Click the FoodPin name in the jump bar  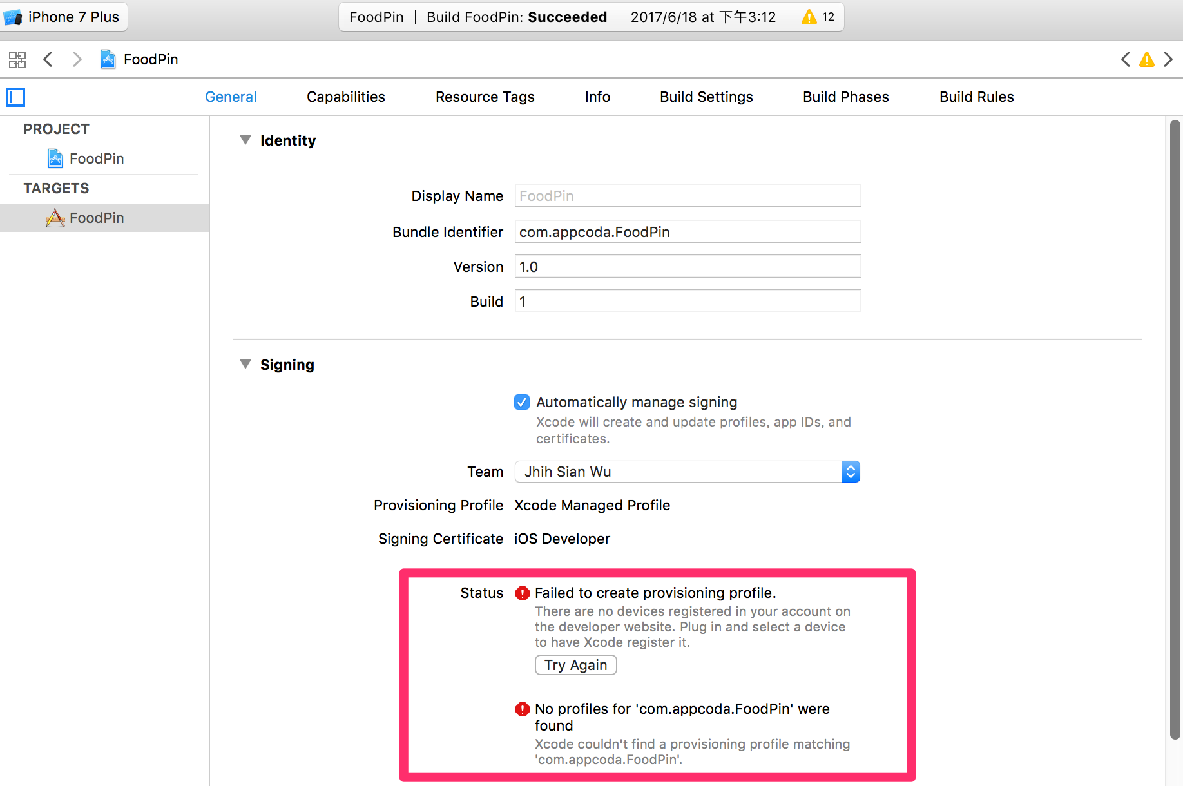click(x=151, y=59)
